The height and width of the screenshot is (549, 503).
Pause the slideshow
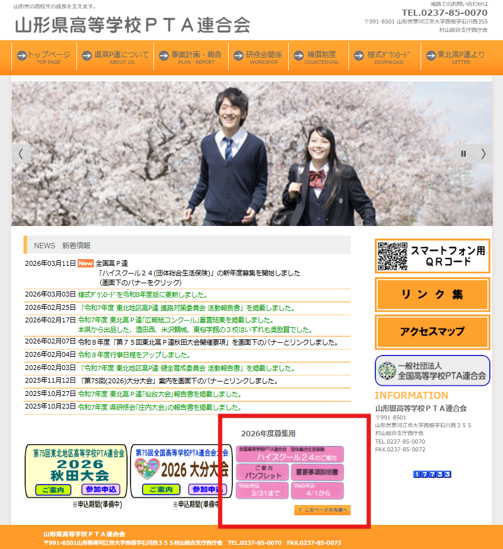463,154
